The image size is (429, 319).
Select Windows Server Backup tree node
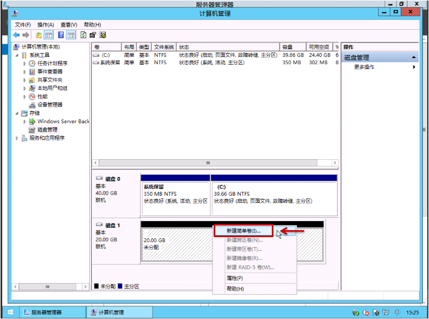(63, 121)
